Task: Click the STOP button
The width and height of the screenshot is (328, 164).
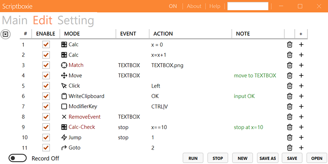Action: 218,158
